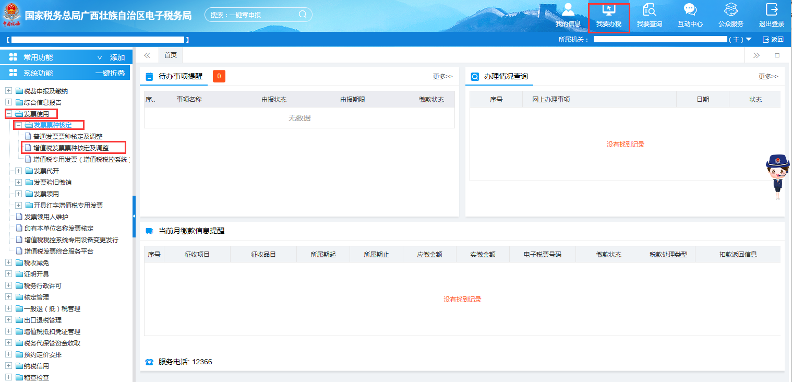792x382 pixels.
Task: Open the 所属机关 dropdown arrow
Action: (749, 40)
